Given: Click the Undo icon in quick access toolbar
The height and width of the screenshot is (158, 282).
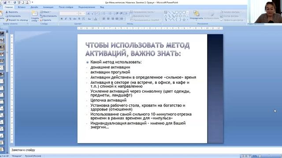Looking at the screenshot, I should (x=9, y=2).
